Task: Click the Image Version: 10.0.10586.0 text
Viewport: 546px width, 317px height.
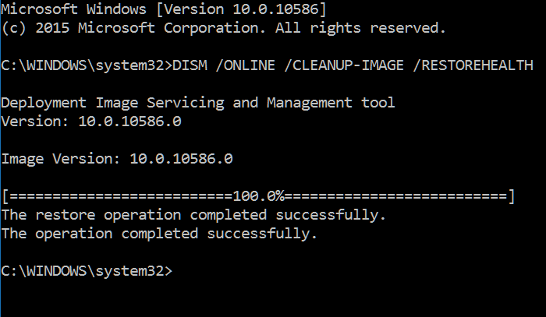Action: pos(117,159)
